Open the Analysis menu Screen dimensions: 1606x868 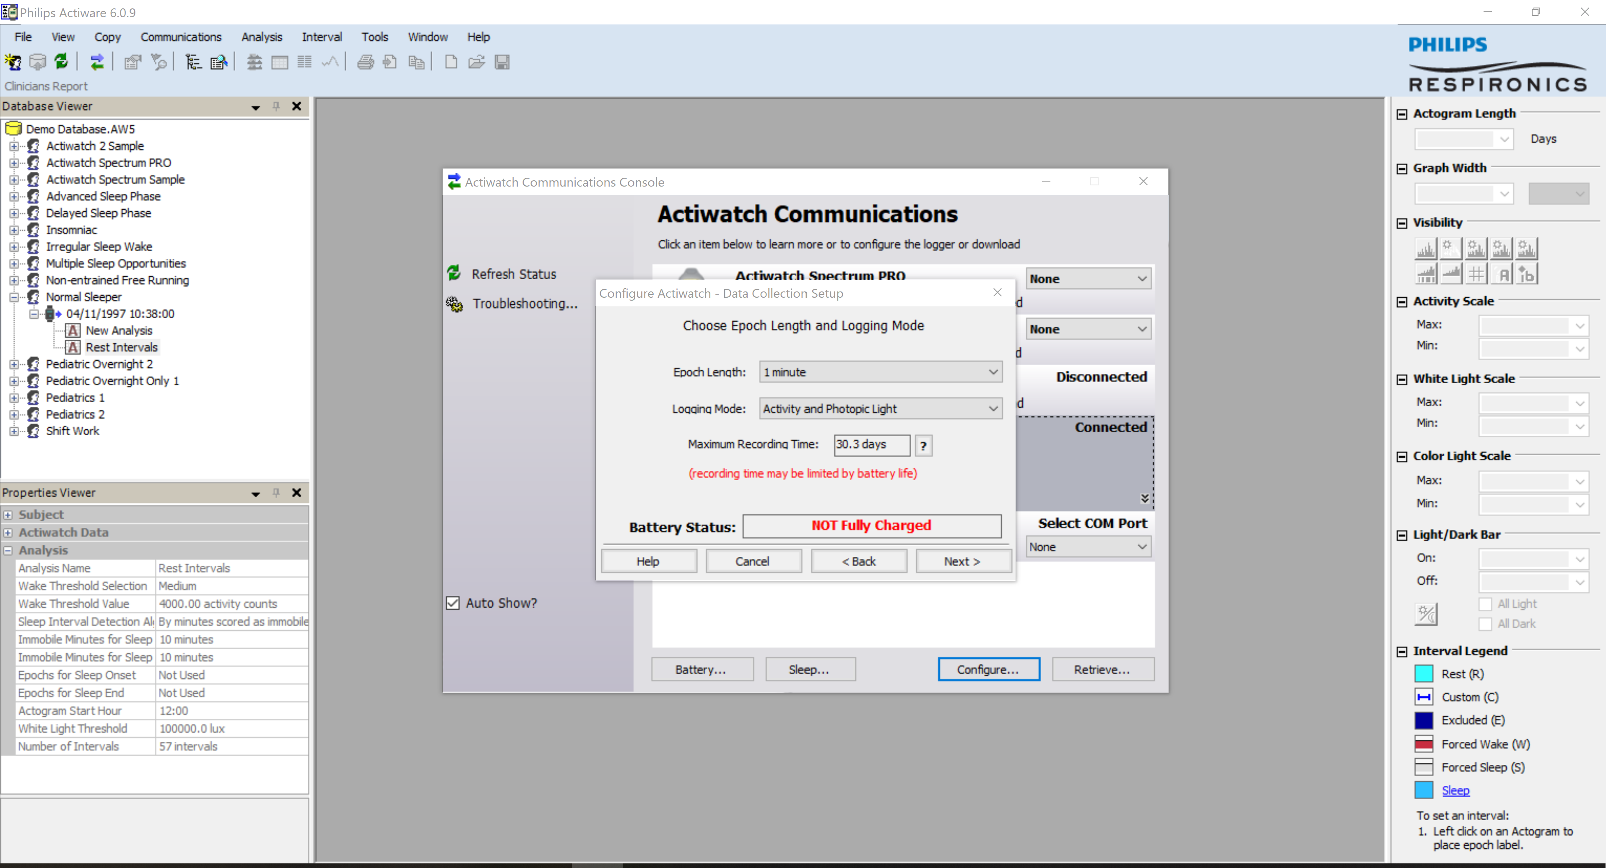coord(261,37)
